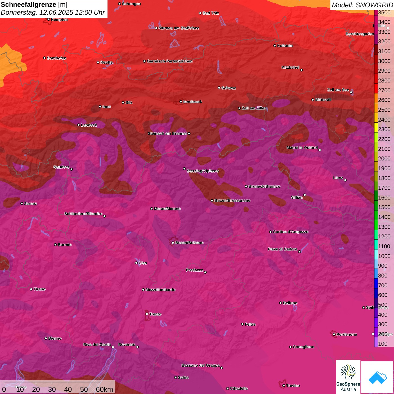Click the 'Modell: SNOWGRID' label
This screenshot has height=394, width=394.
362,5
